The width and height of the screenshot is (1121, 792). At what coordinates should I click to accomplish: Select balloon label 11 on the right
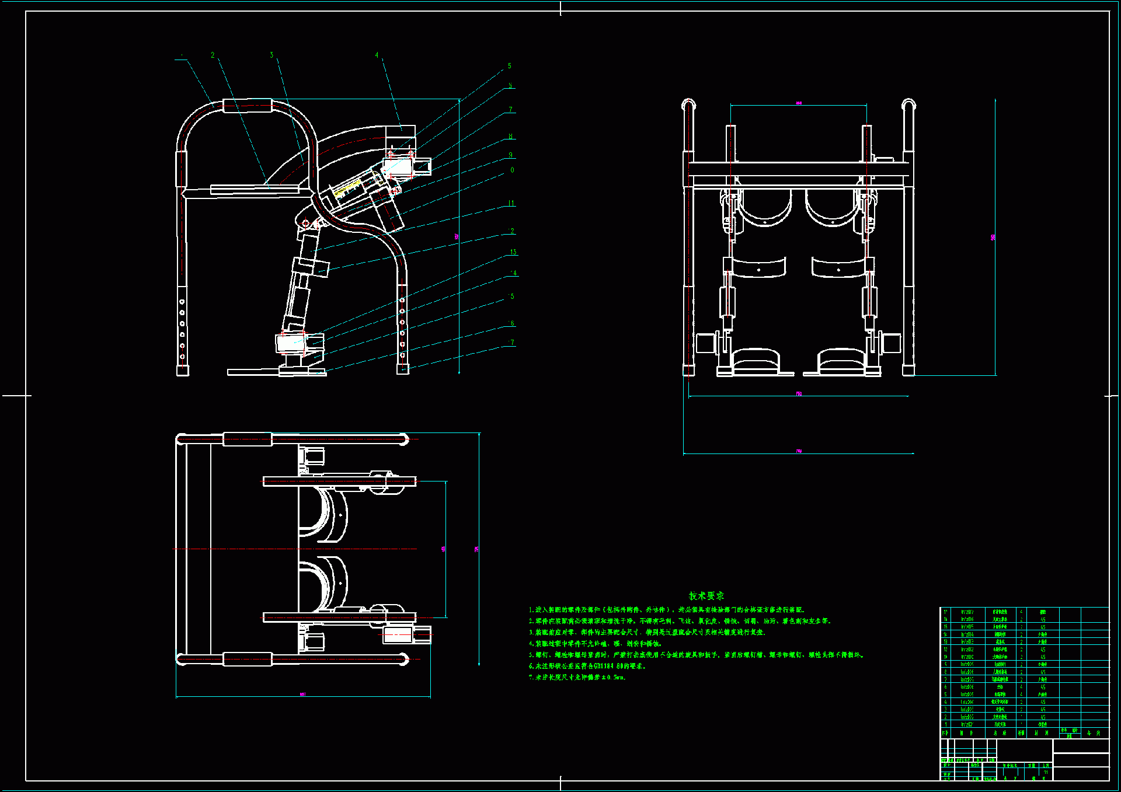[511, 204]
